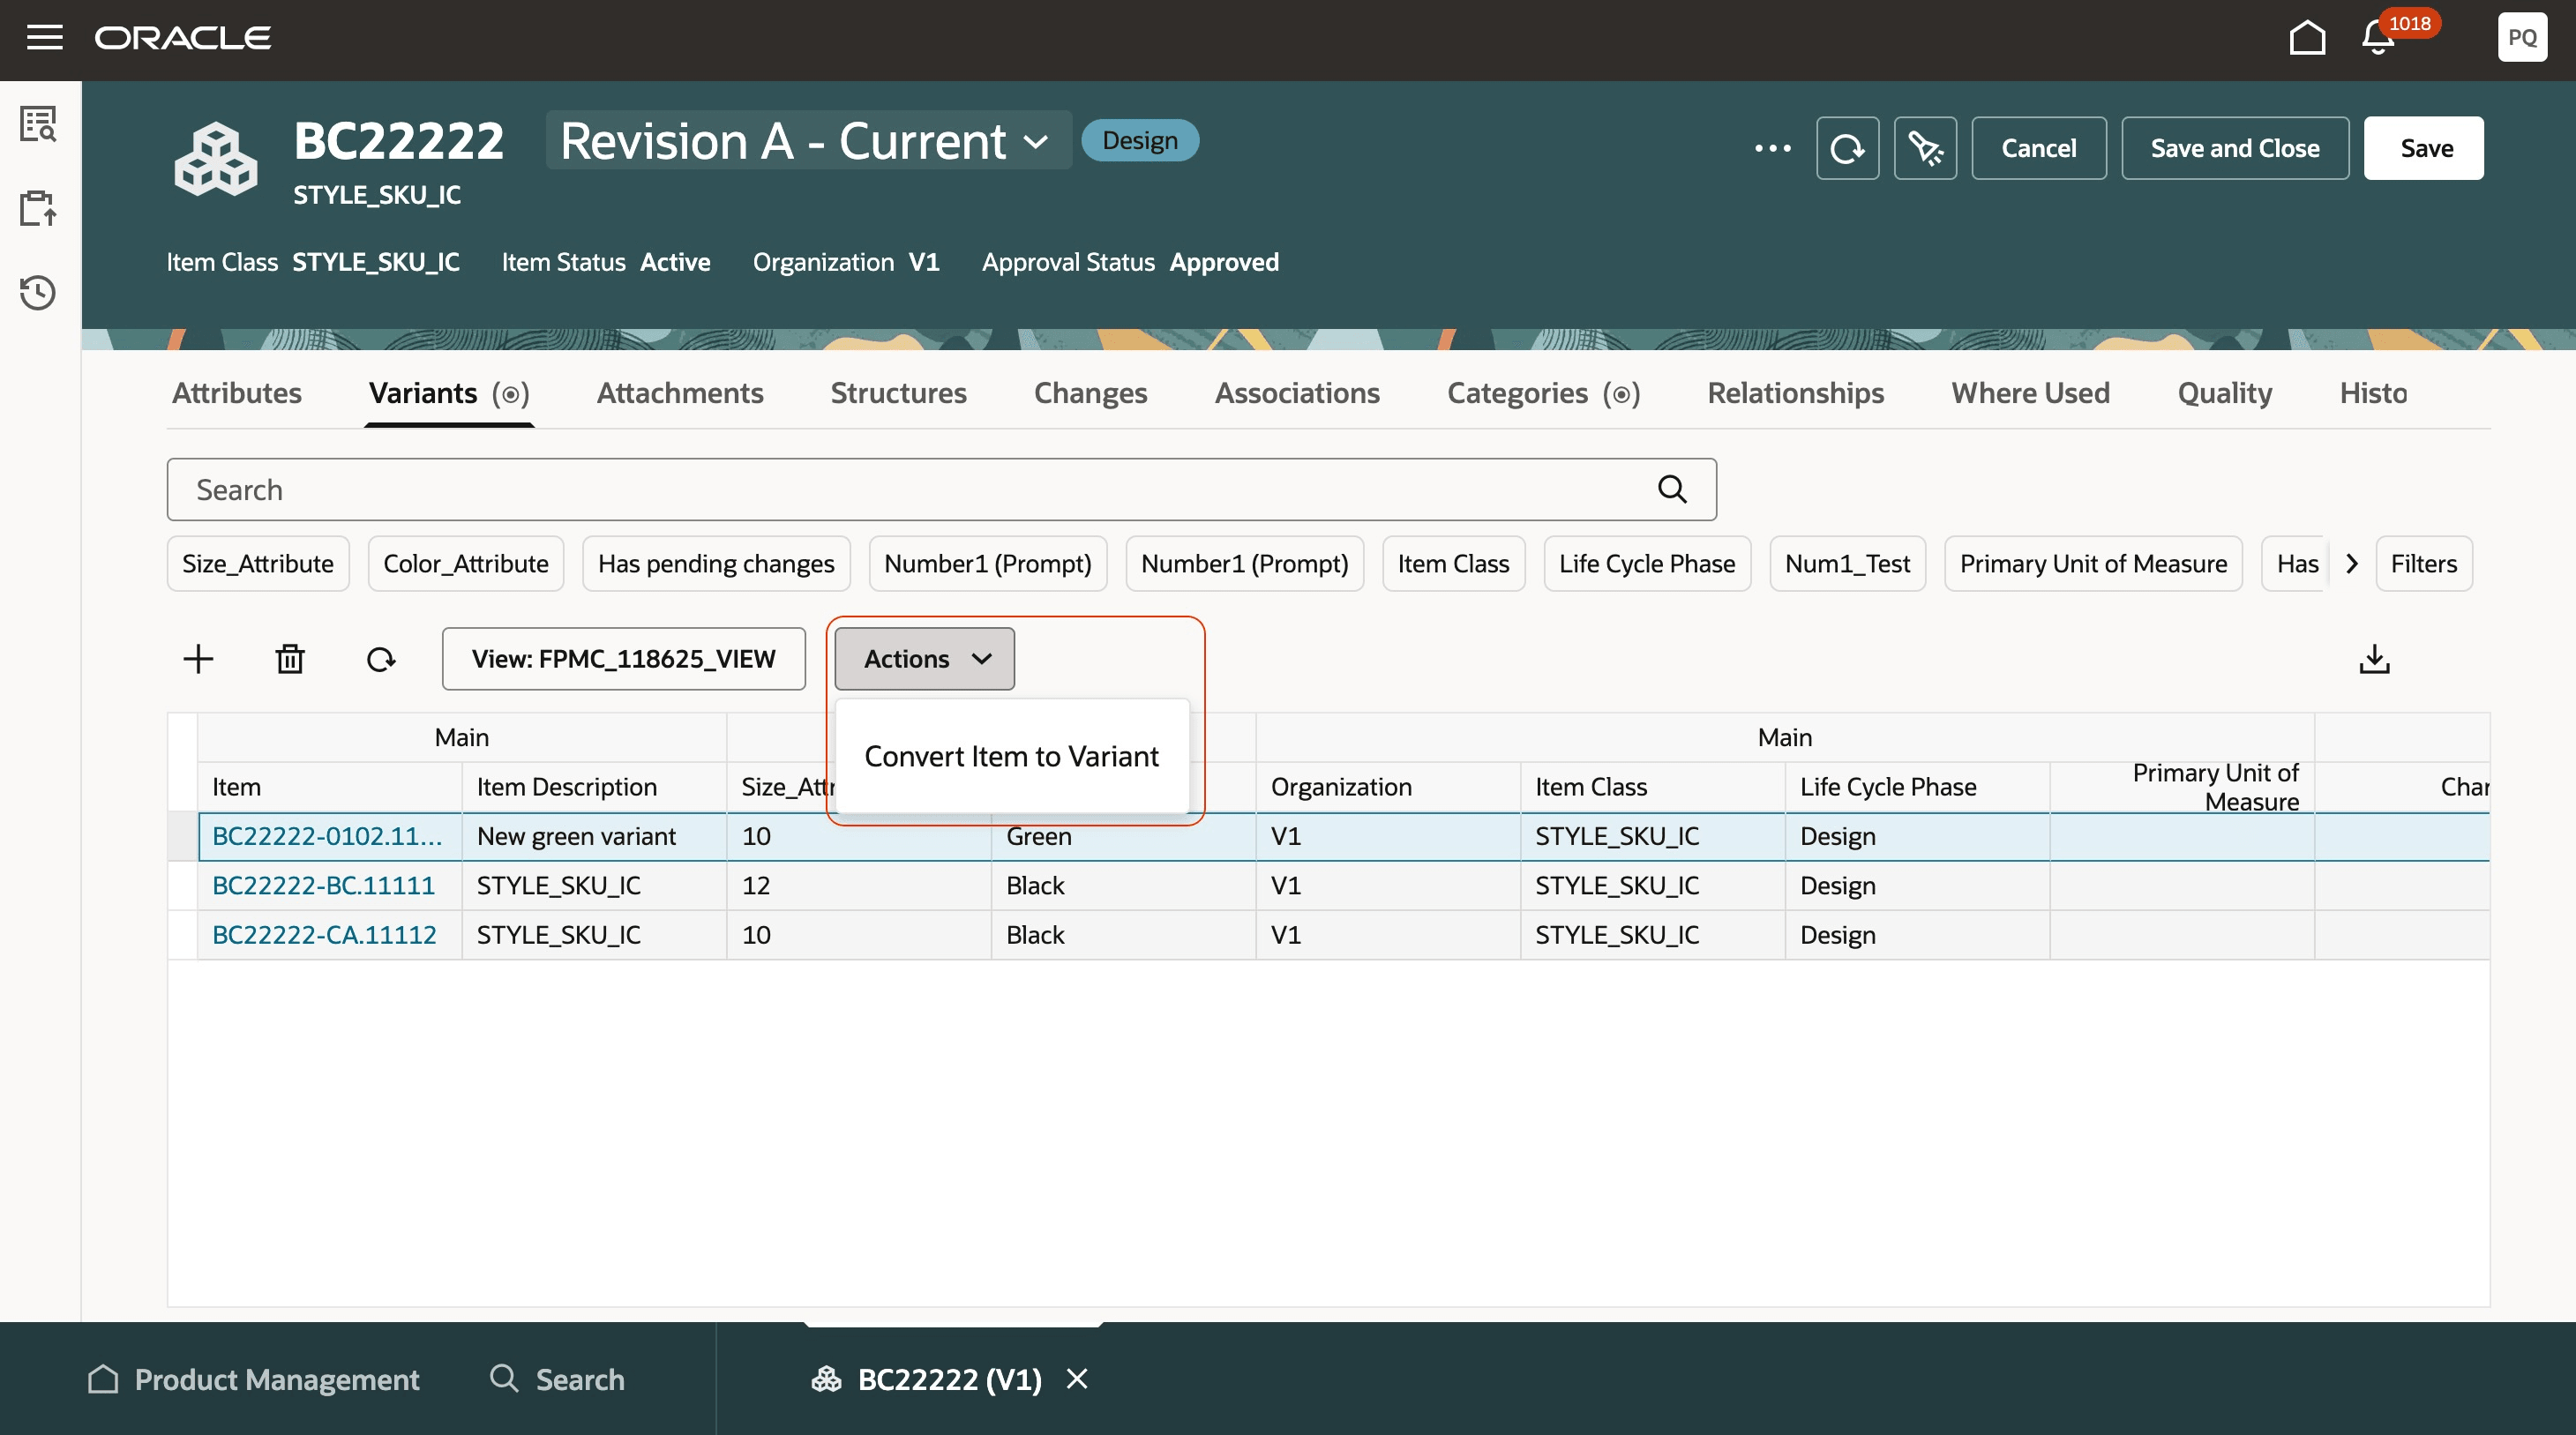The width and height of the screenshot is (2576, 1435).
Task: Switch to the Attachments tab
Action: click(680, 393)
